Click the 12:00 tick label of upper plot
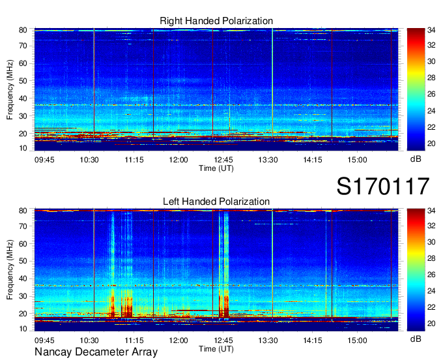The height and width of the screenshot is (360, 443). click(179, 160)
